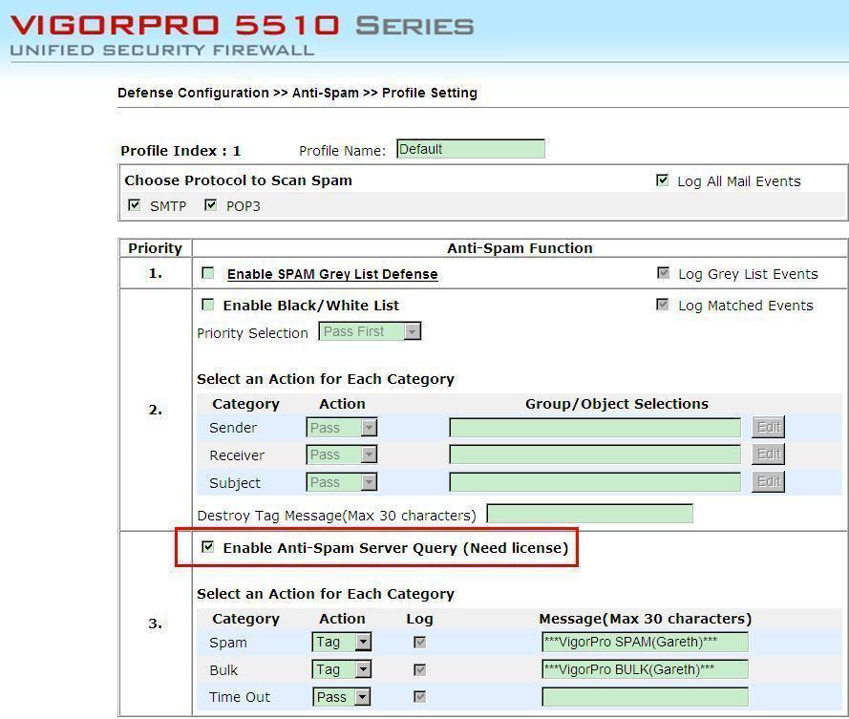This screenshot has height=719, width=849.
Task: Uncheck the POP3 protocol checkbox
Action: [x=211, y=205]
